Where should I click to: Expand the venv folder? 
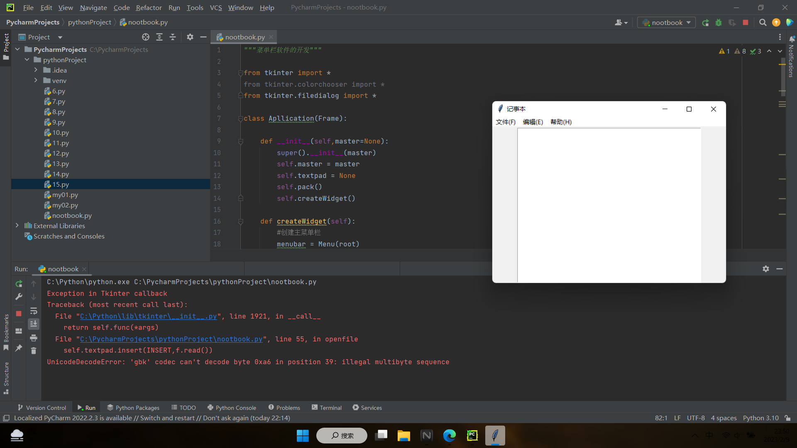tap(36, 80)
